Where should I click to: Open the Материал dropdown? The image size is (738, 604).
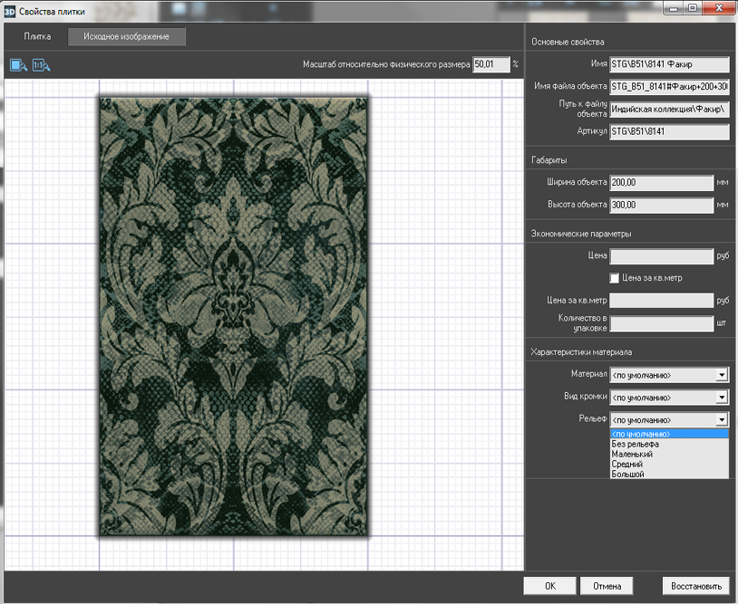pyautogui.click(x=722, y=375)
